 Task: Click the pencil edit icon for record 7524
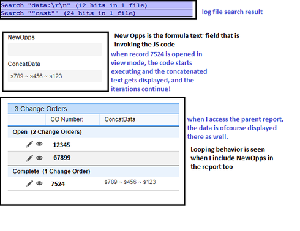pos(29,183)
